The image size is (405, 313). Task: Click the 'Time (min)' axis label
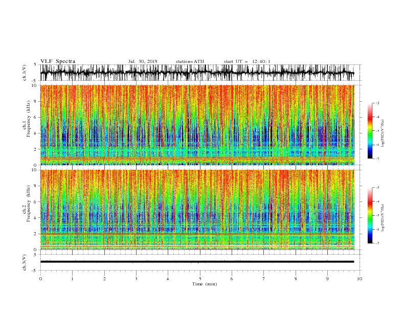[x=205, y=284]
